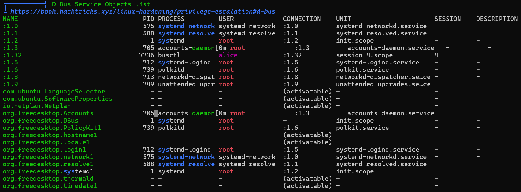Screen dimensions: 521x192
Task: Select com.ubuntu.SoftwareProperties service name
Action: coord(58,99)
